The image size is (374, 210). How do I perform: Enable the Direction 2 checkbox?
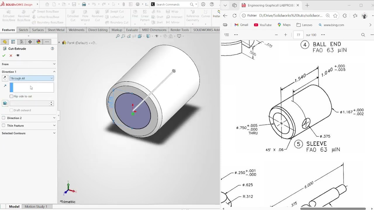point(4,118)
